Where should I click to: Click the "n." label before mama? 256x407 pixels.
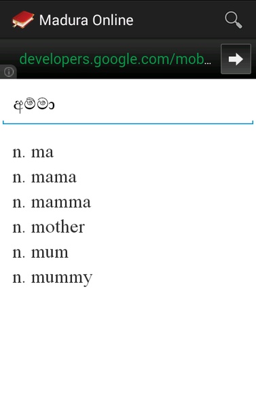click(19, 177)
